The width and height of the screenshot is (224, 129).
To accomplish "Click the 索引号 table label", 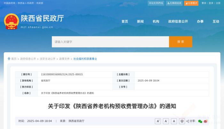I will click(27, 74).
